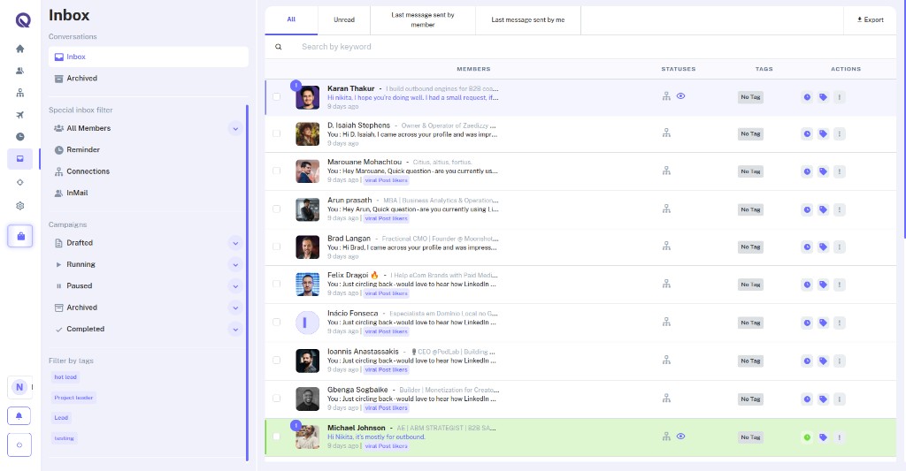Click tag icon for Ioannis Anastassakis
The image size is (906, 471).
(824, 361)
